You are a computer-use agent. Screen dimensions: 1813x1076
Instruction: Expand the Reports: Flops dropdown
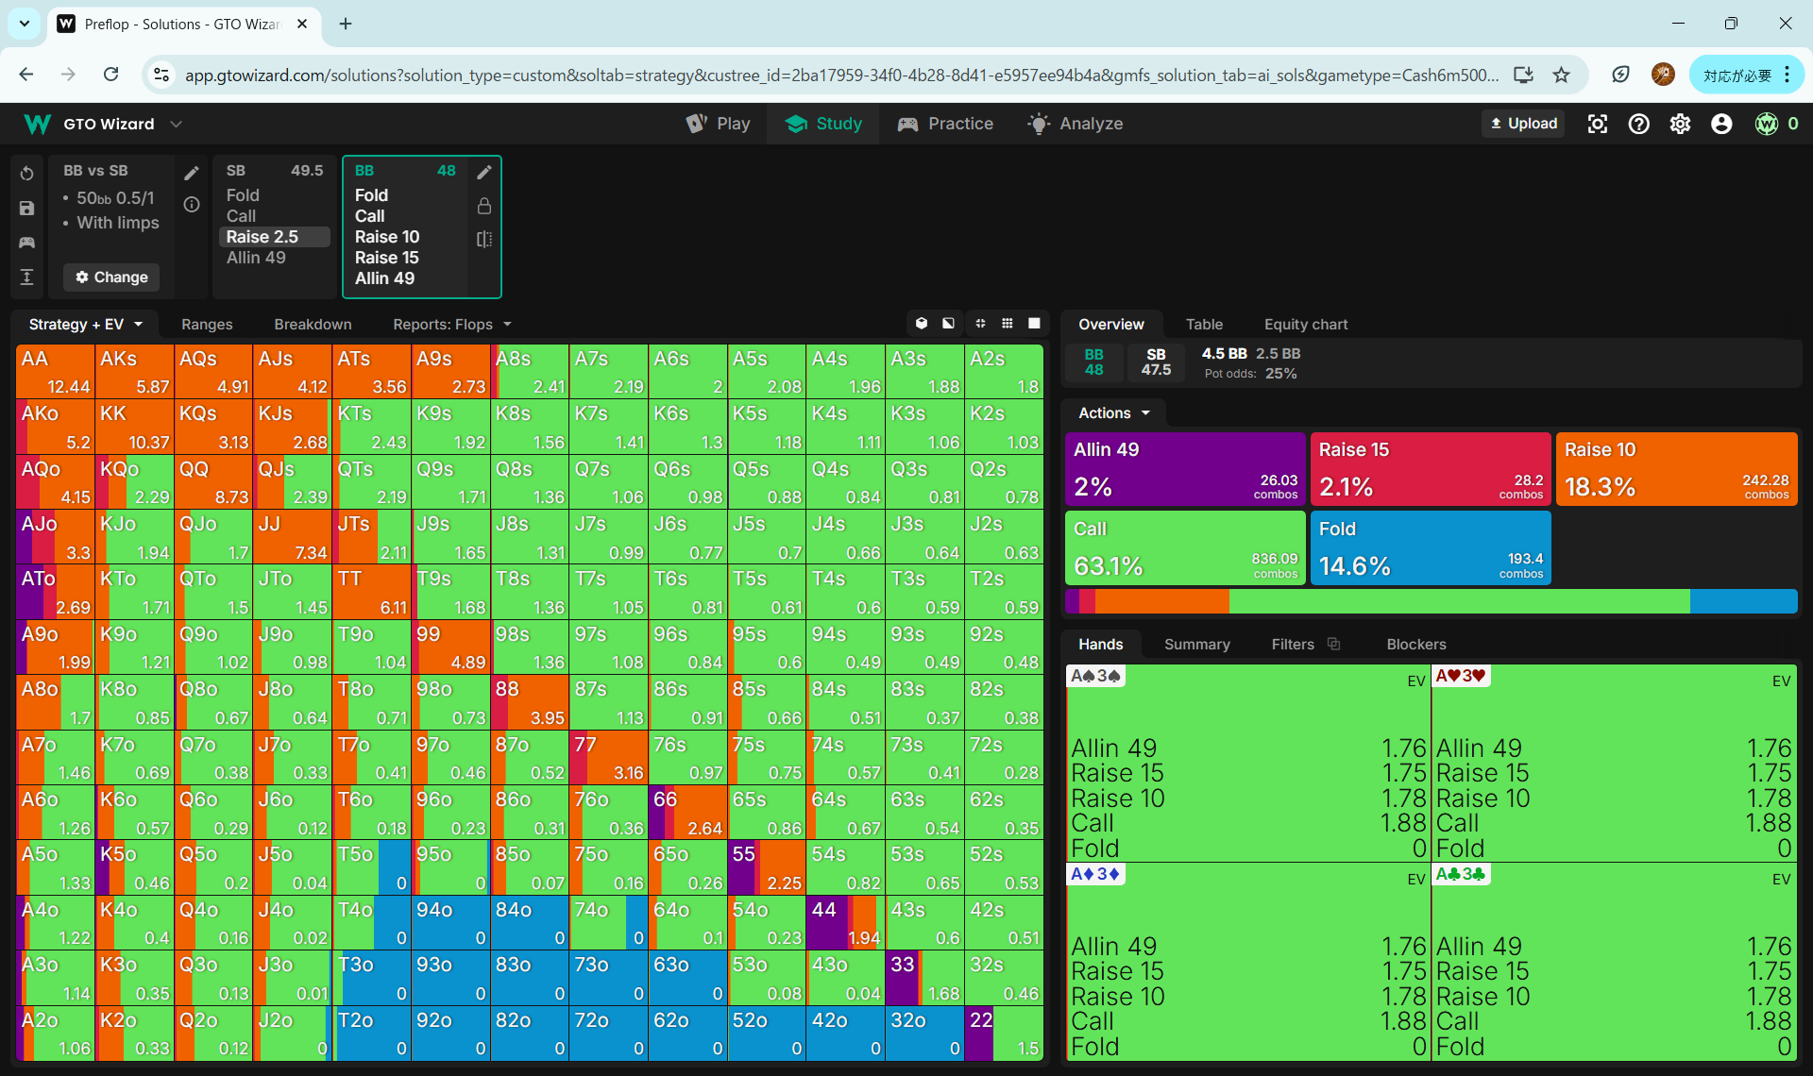coord(451,324)
